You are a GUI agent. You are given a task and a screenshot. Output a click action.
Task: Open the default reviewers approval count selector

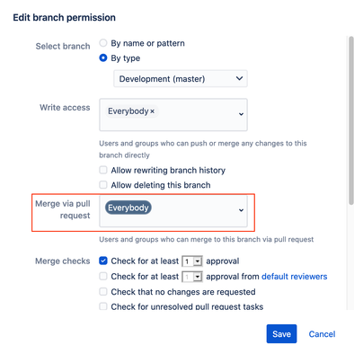click(192, 277)
